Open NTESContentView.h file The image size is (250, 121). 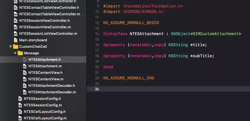coord(45,73)
